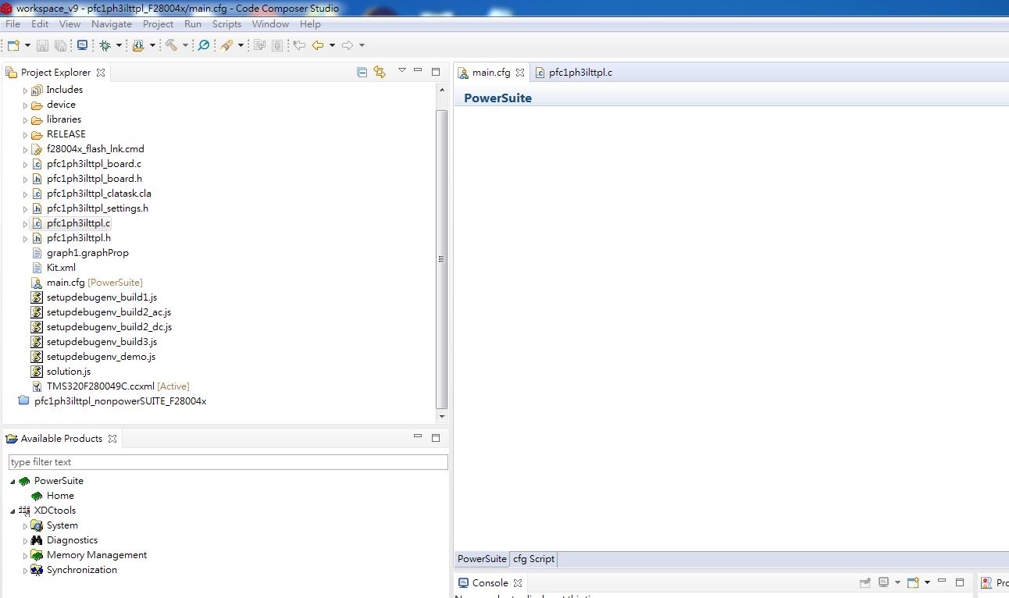The image size is (1009, 598).
Task: Open dropdown next to New icon
Action: point(27,45)
